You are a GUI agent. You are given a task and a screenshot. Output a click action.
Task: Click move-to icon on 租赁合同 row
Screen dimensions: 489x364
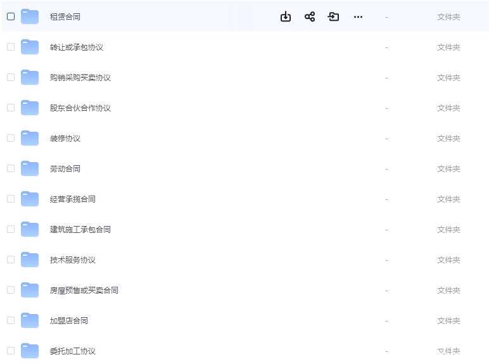334,17
